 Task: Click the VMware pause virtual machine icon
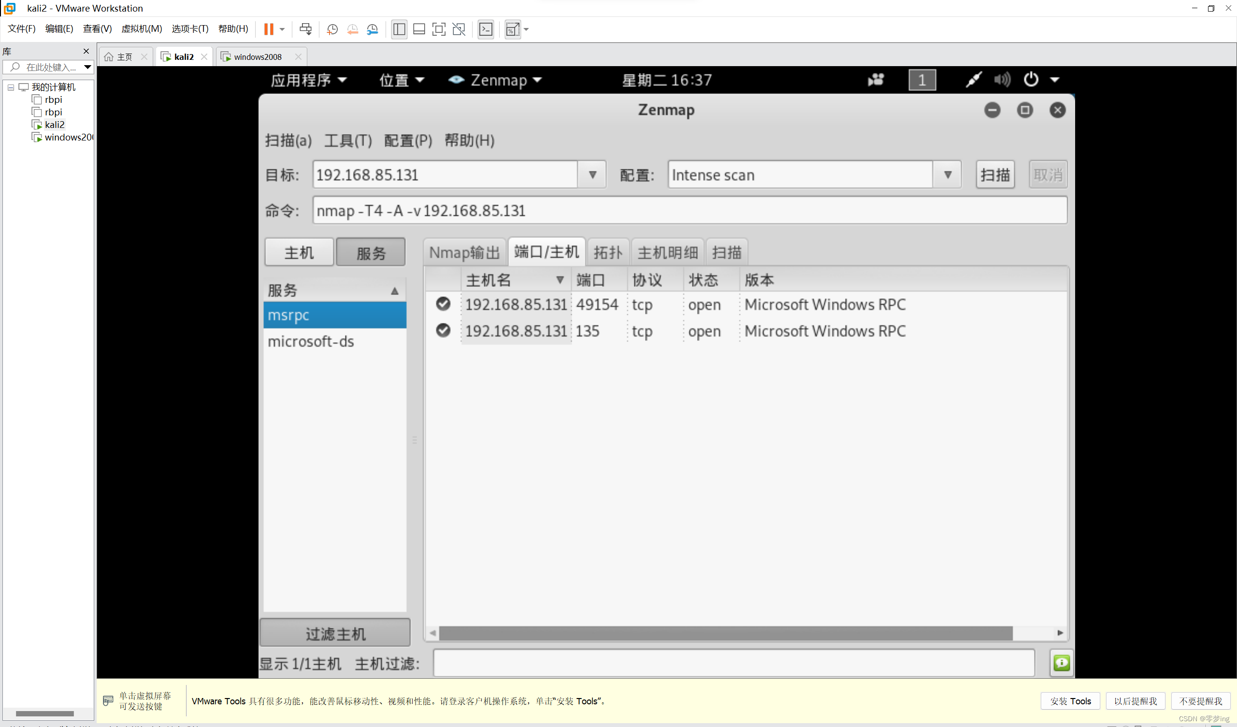268,29
